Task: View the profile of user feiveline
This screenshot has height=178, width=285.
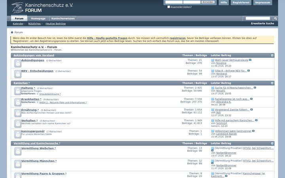Action: 221,63
